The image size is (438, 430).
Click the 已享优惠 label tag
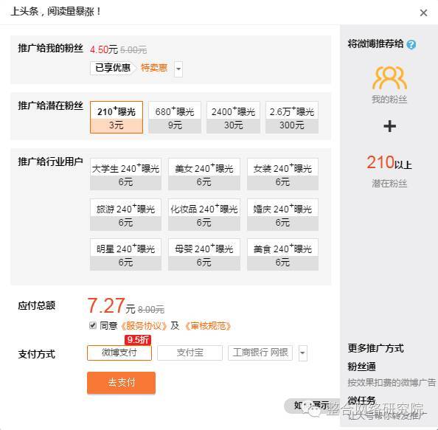point(113,68)
